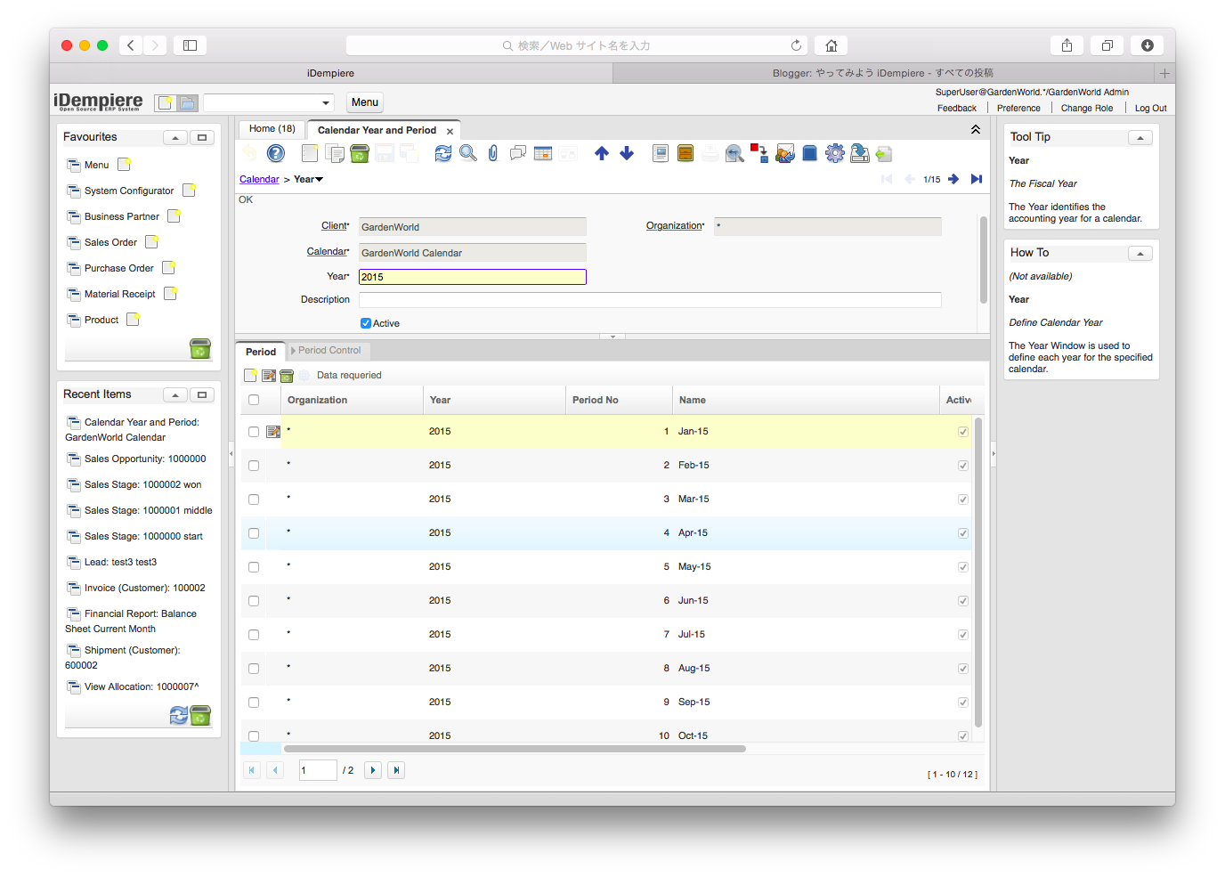Click the Export icon in the toolbar
Viewport: 1225px width, 877px height.
(860, 153)
